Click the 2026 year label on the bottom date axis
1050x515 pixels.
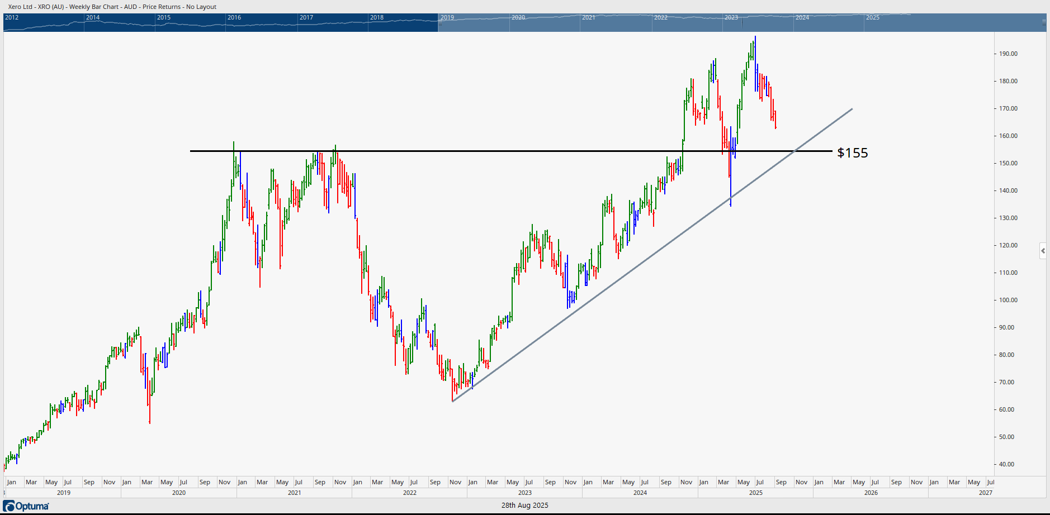click(871, 493)
